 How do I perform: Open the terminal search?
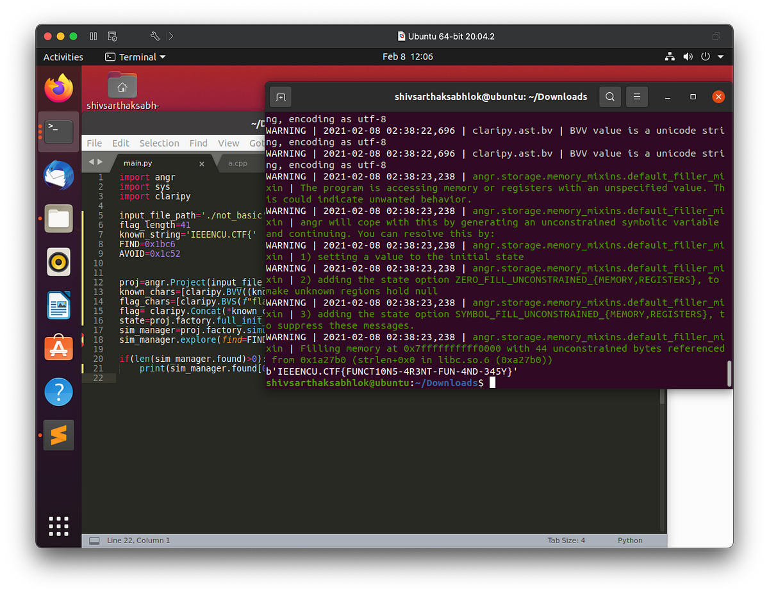point(609,97)
